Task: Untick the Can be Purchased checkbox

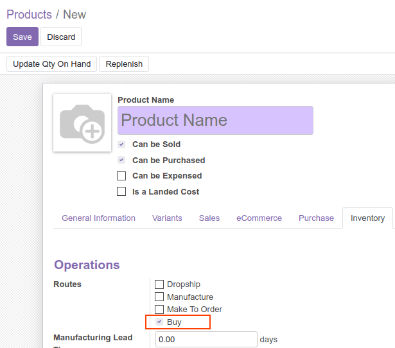Action: (x=121, y=160)
